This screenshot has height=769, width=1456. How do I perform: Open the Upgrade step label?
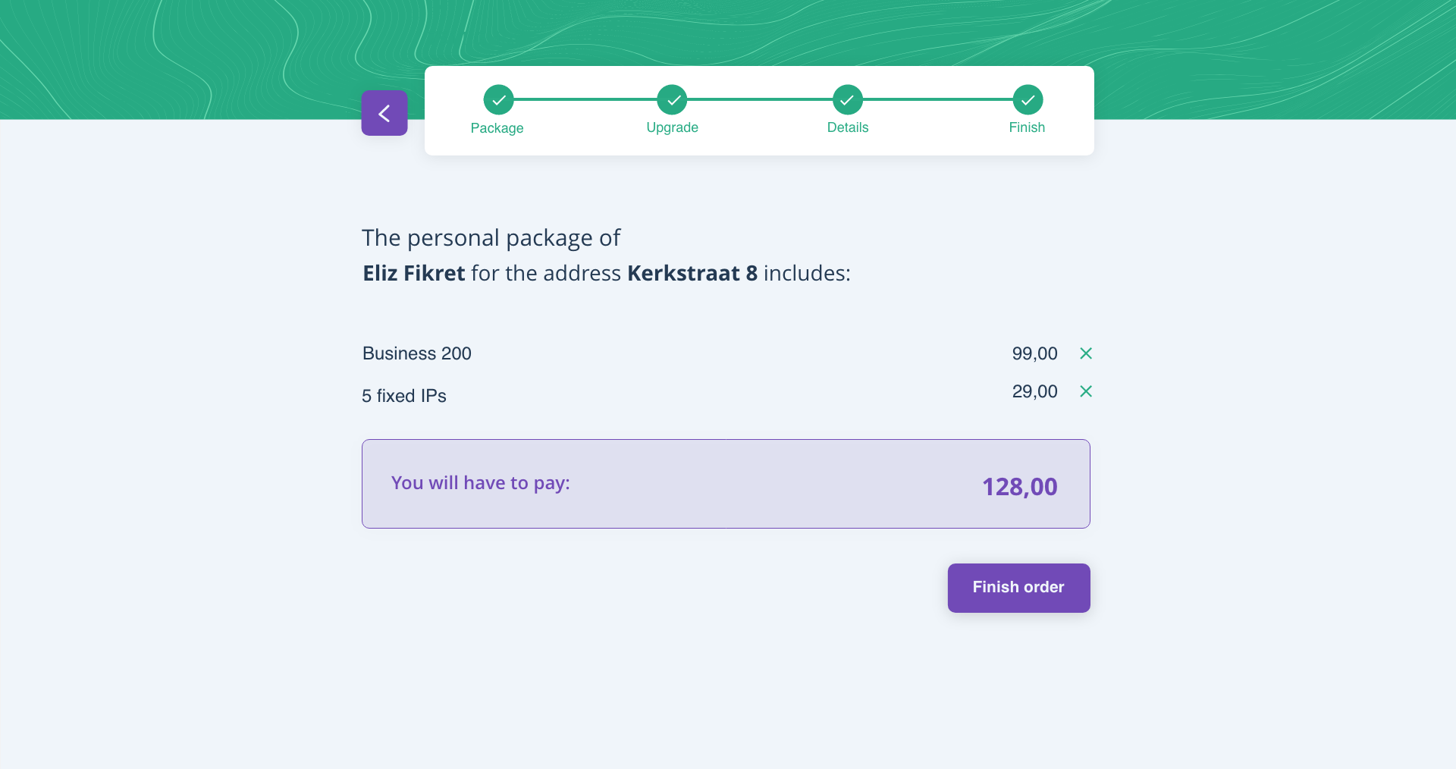[x=672, y=127]
